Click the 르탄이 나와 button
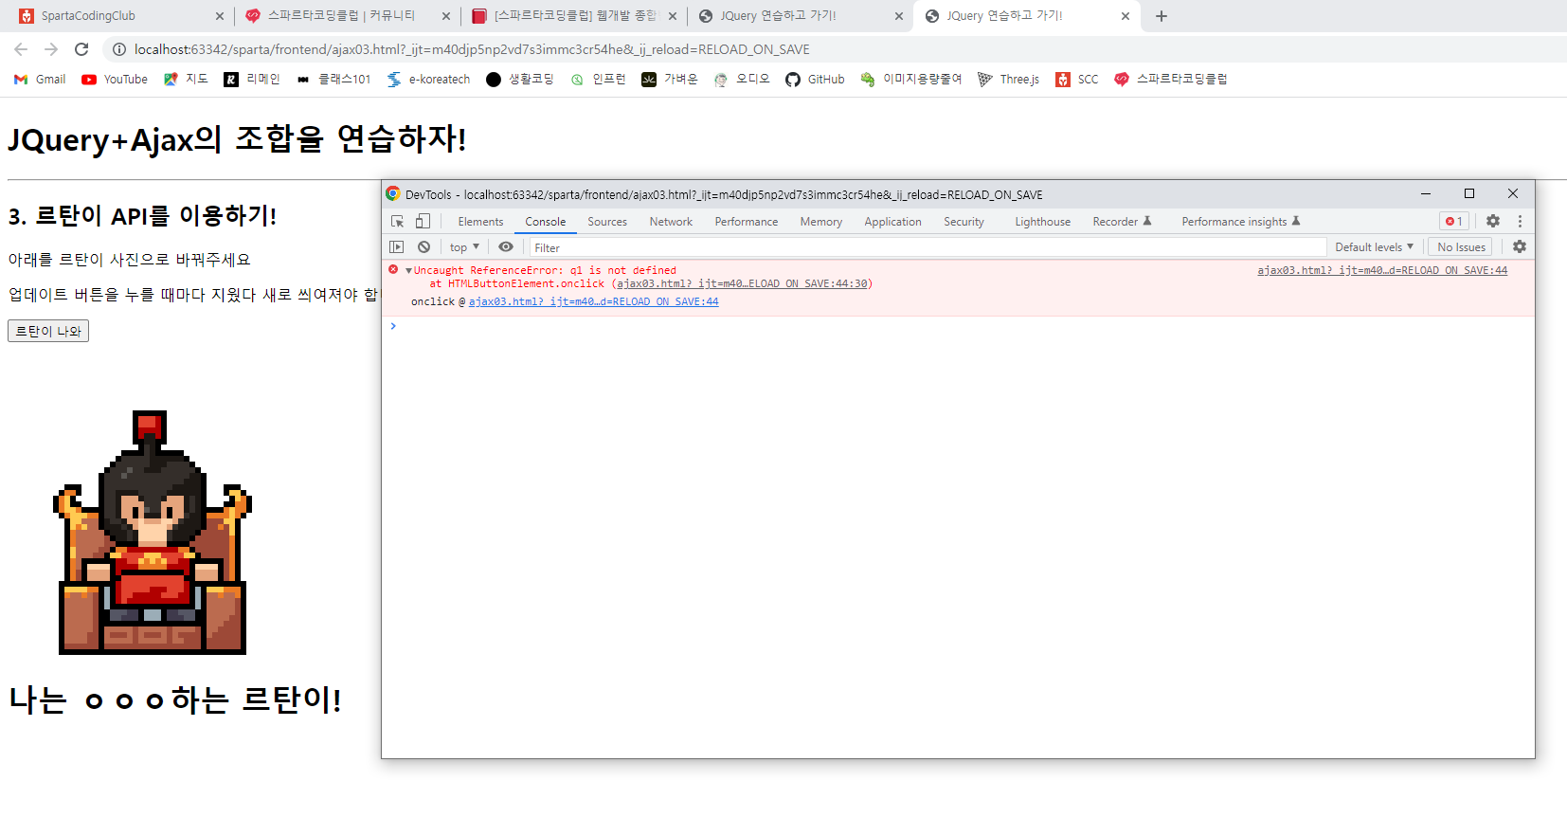The image size is (1567, 817). [x=48, y=331]
